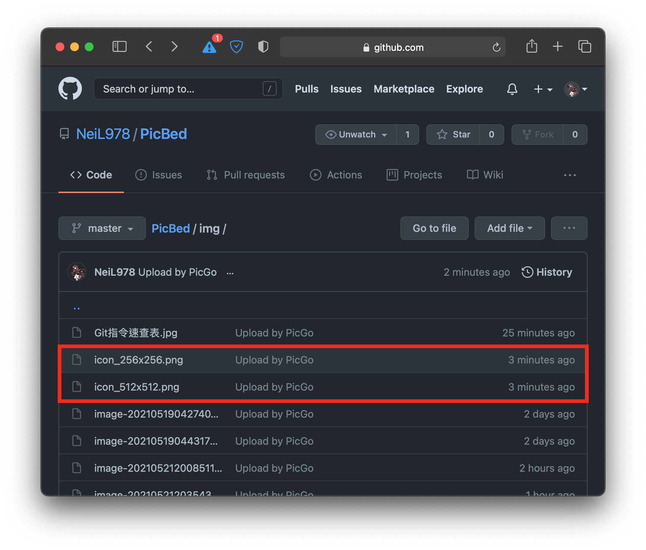
Task: Expand the Unwatch notification options
Action: click(356, 135)
